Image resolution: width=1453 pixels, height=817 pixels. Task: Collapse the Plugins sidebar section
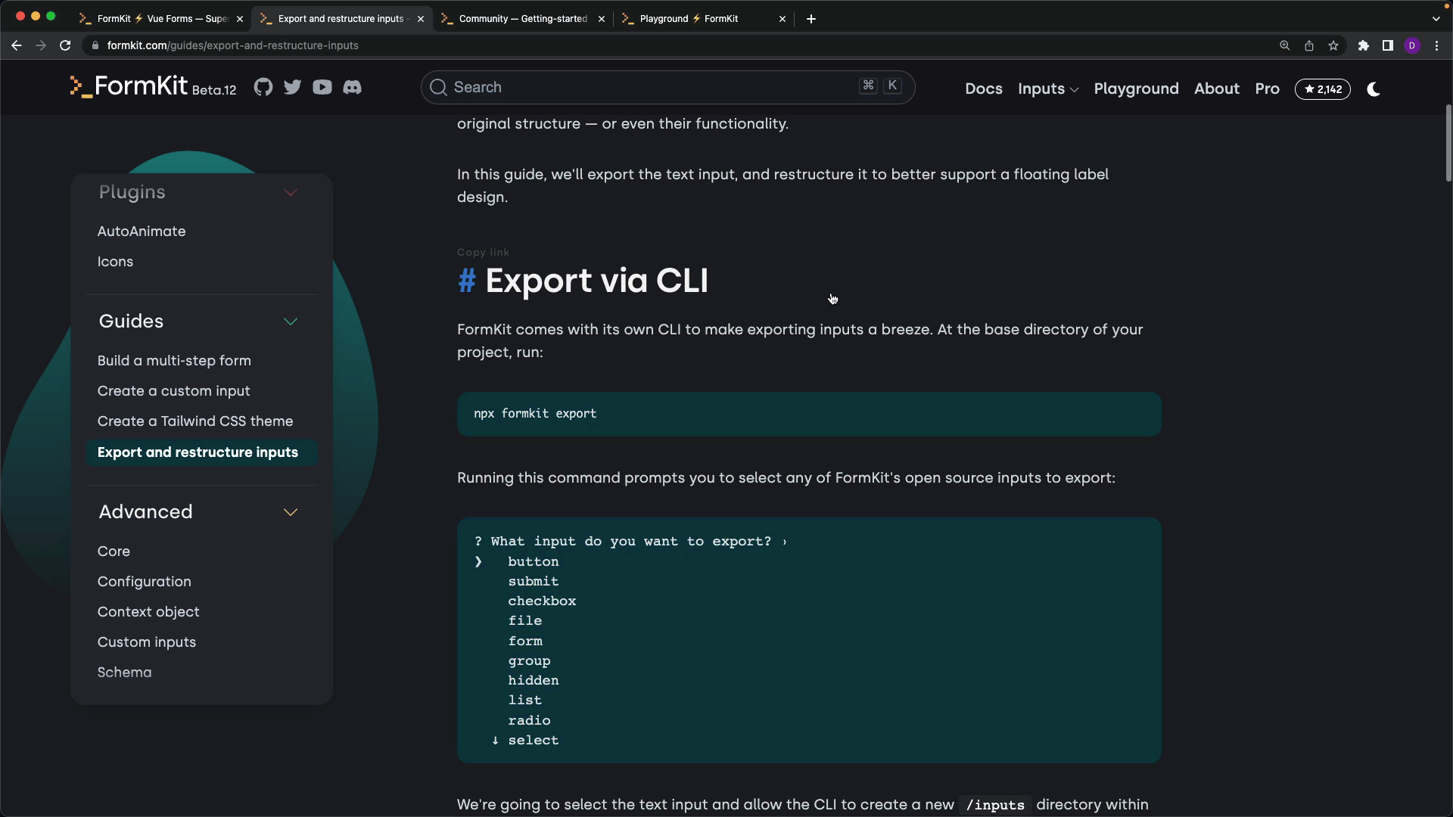(x=291, y=192)
